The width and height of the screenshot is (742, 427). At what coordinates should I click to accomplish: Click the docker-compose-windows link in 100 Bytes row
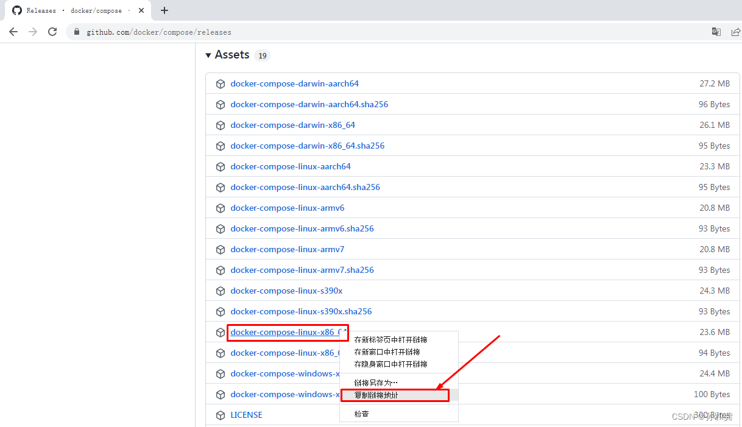click(284, 394)
